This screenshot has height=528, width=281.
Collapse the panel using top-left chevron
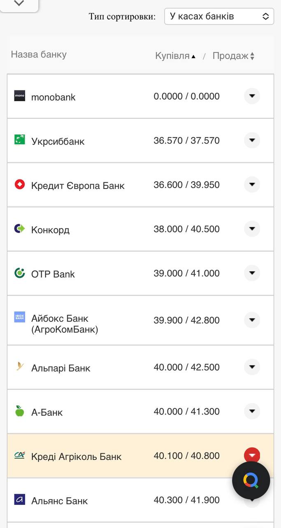pyautogui.click(x=18, y=3)
